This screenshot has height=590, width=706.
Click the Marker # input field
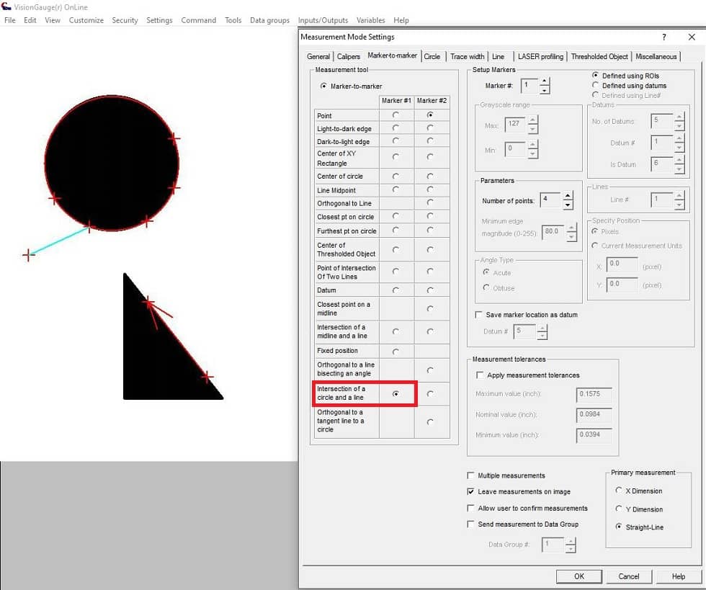[530, 86]
